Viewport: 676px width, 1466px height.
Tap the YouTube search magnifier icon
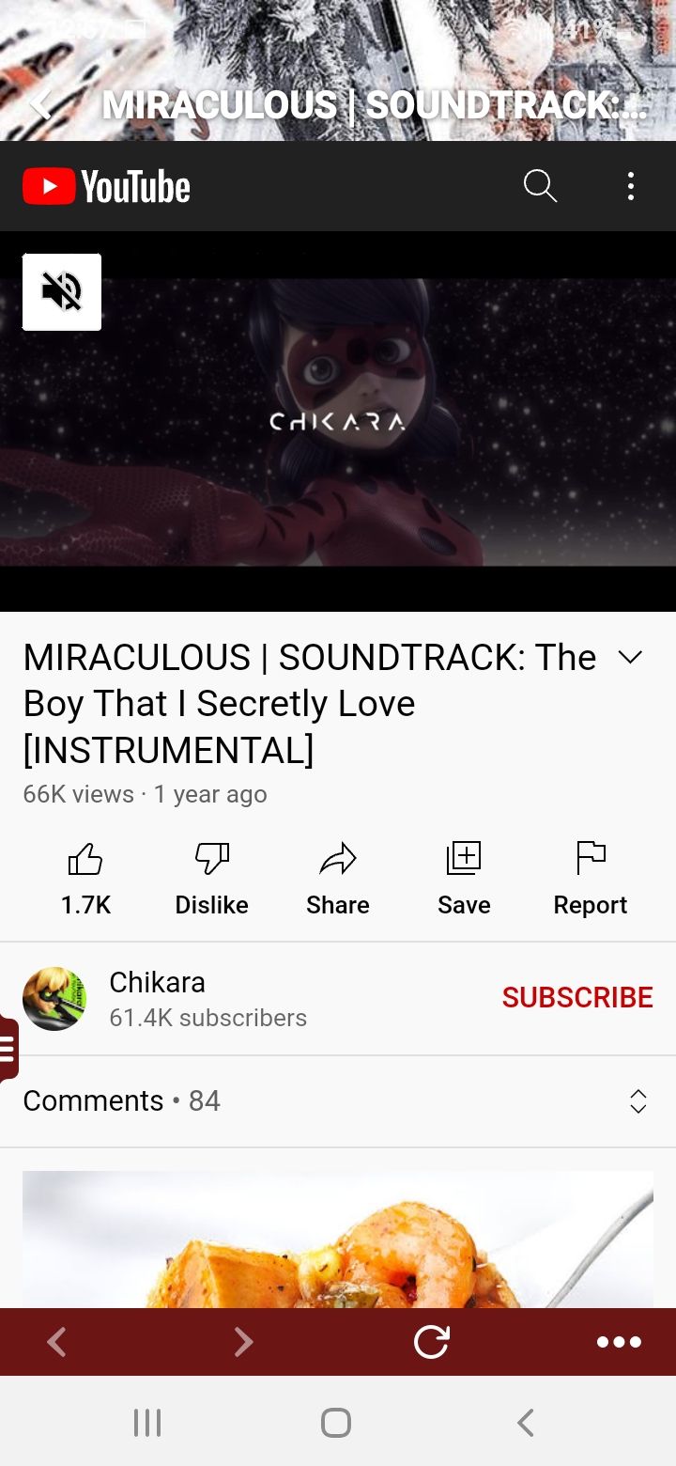(x=540, y=186)
